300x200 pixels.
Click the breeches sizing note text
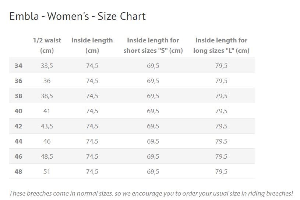[151, 193]
